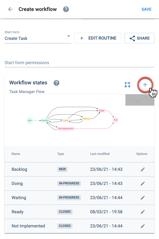Add a new workflow state
This screenshot has height=239, width=159.
click(x=145, y=85)
